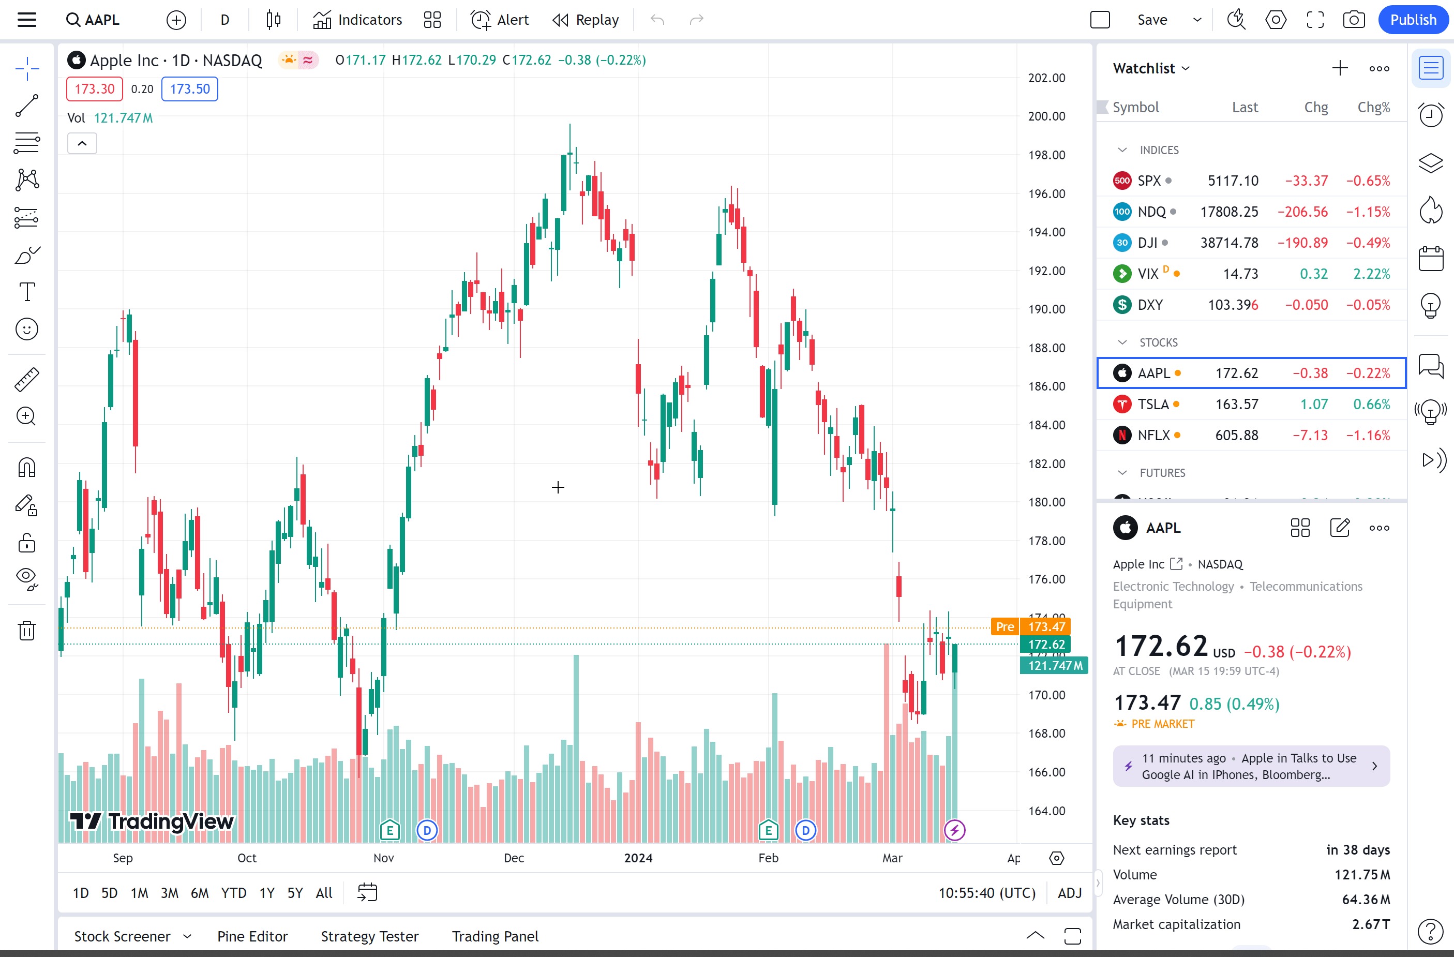Click the blue Publish button

coord(1413,20)
